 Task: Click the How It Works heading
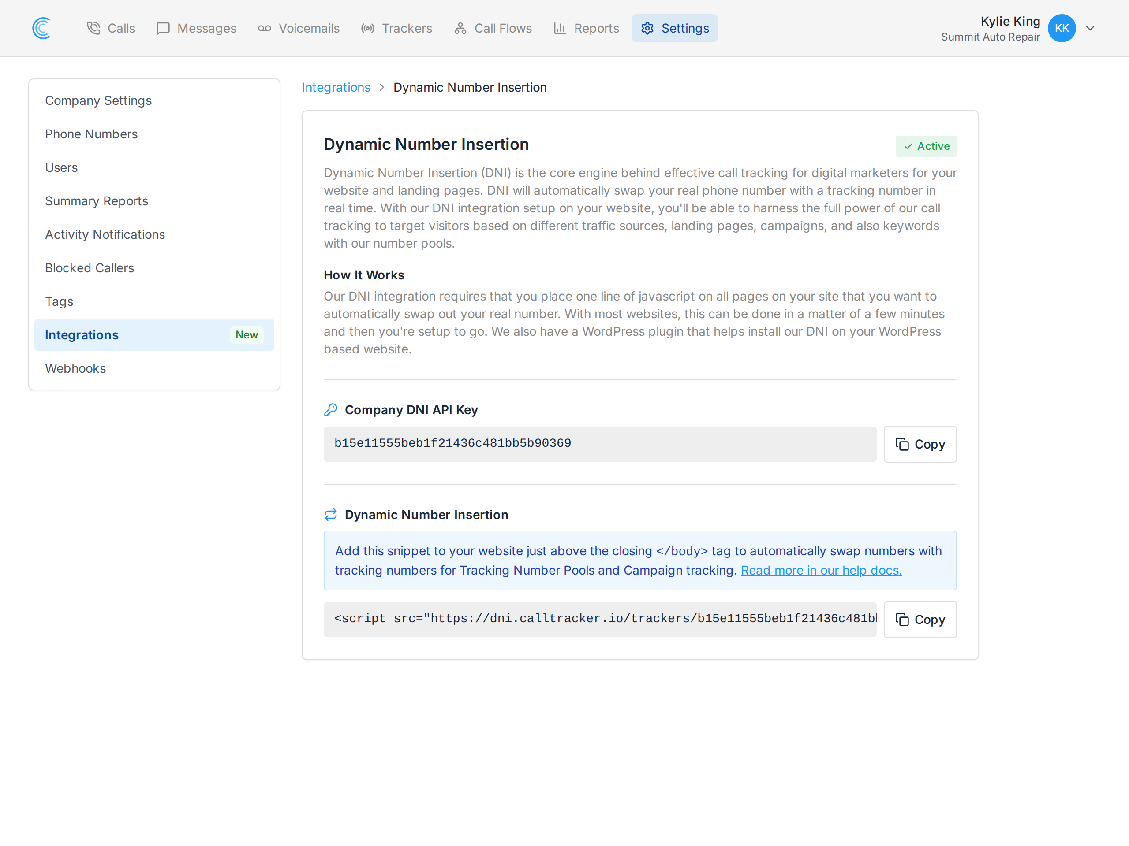coord(364,275)
